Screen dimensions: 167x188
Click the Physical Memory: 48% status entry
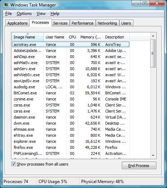pyautogui.click(x=103, y=181)
